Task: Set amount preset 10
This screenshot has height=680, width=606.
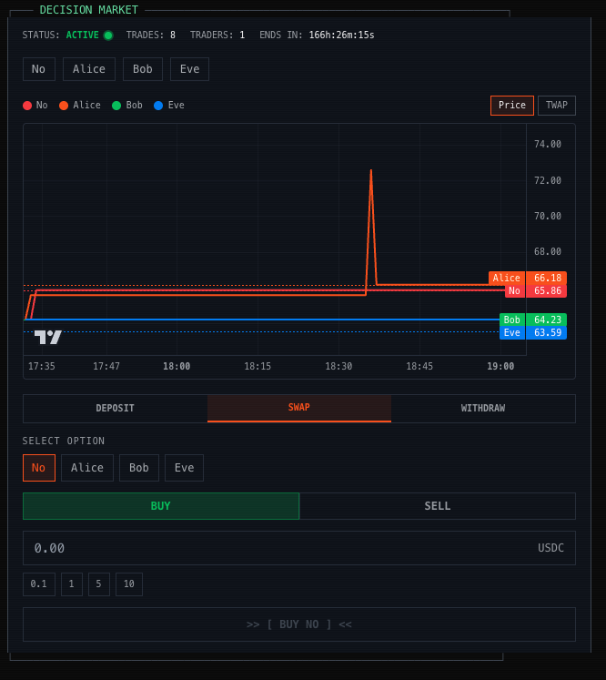Action: tap(128, 584)
